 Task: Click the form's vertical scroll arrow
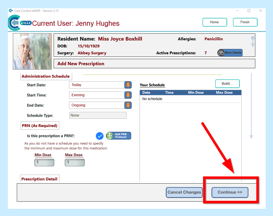251,106
